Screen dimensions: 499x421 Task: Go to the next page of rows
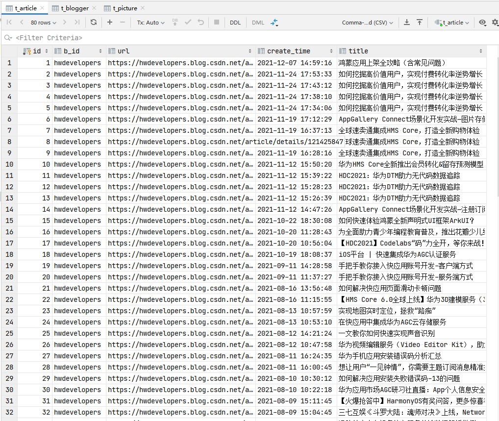(65, 22)
